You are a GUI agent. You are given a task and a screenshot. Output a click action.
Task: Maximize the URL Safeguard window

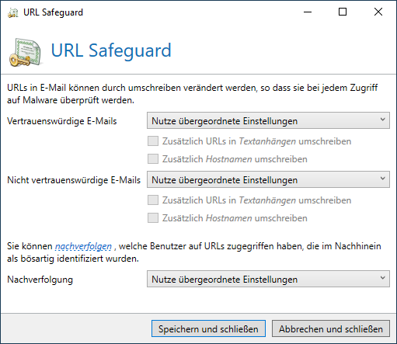[343, 12]
